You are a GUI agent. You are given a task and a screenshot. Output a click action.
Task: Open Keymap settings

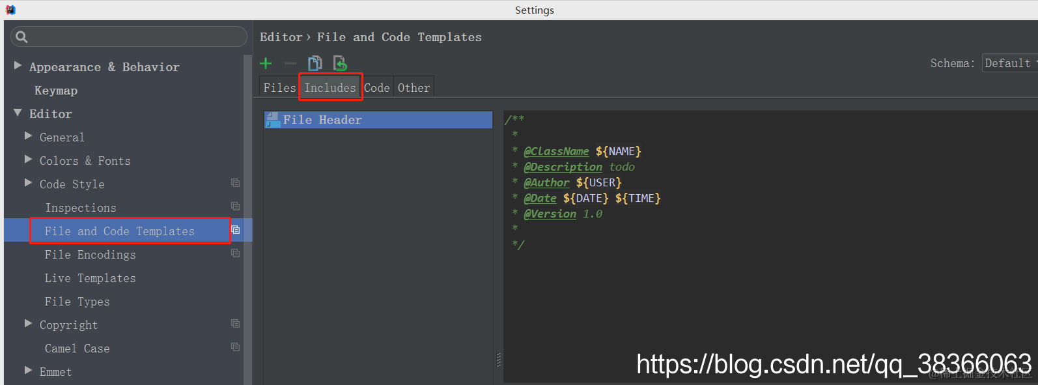[56, 91]
